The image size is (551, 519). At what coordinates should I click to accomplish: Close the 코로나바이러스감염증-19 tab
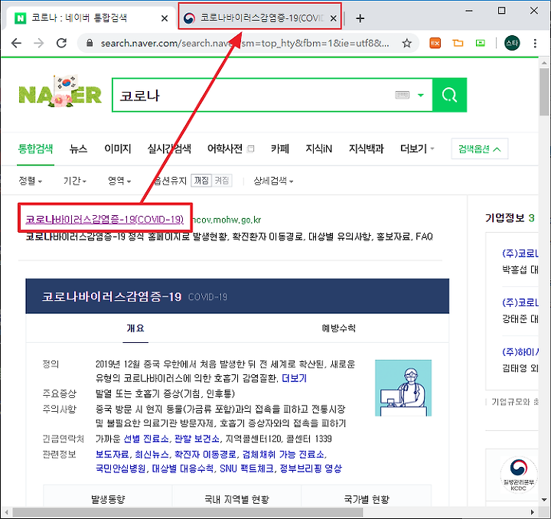click(x=334, y=18)
